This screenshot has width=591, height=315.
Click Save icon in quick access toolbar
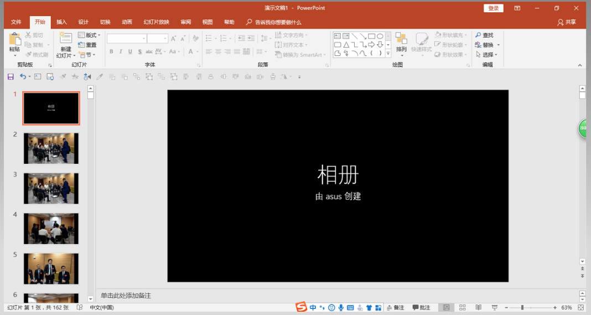click(x=11, y=77)
